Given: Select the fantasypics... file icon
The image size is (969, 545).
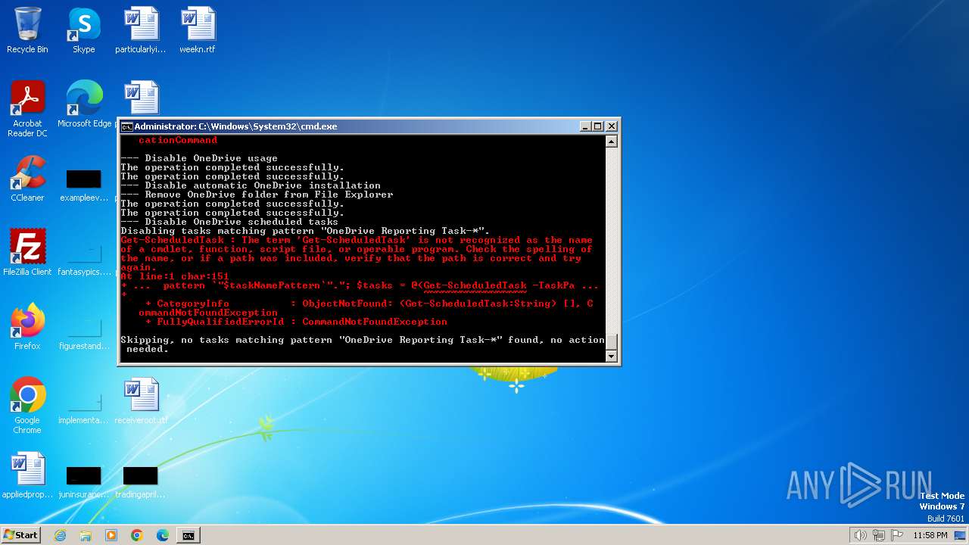Looking at the screenshot, I should pyautogui.click(x=84, y=257).
